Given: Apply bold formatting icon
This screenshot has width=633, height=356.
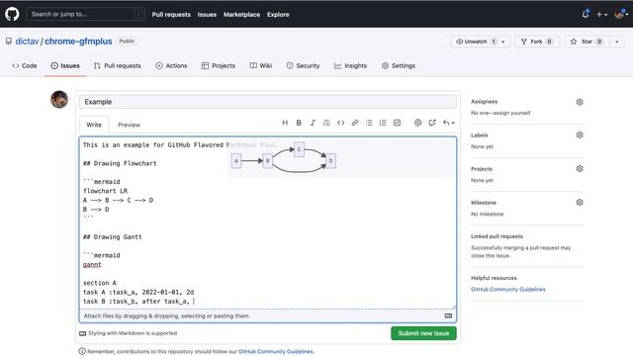Looking at the screenshot, I should click(x=299, y=123).
